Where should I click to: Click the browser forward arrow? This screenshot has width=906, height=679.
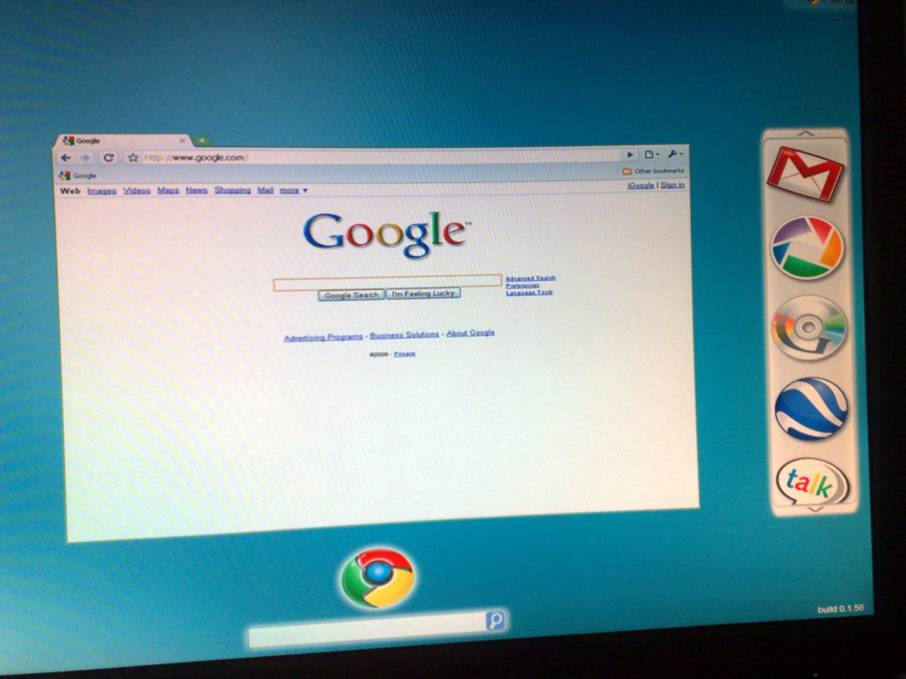(x=85, y=158)
